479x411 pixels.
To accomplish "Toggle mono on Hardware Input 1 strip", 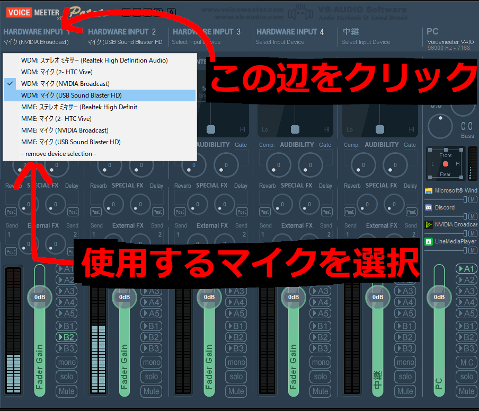I will 66,362.
